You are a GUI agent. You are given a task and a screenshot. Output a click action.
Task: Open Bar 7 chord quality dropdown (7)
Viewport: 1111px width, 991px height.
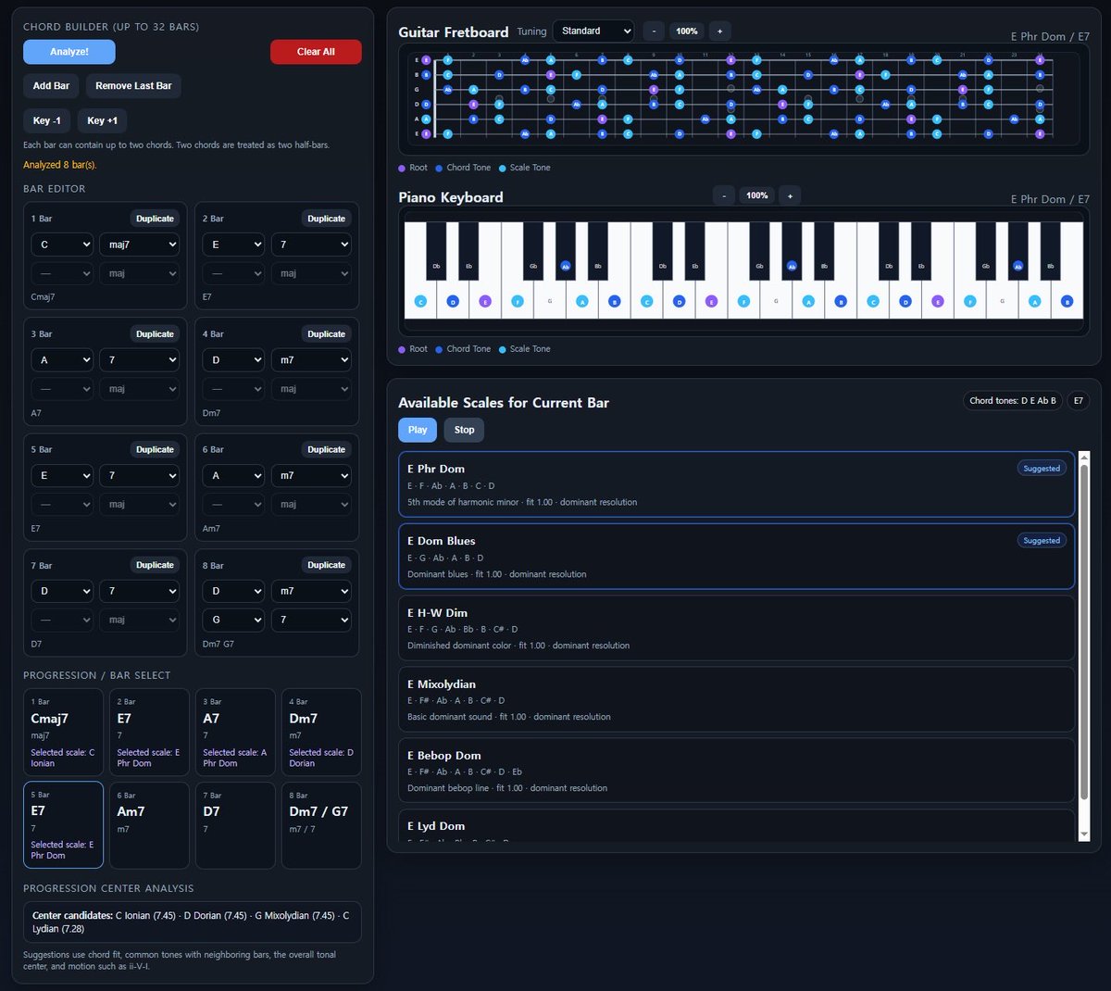[x=139, y=591]
